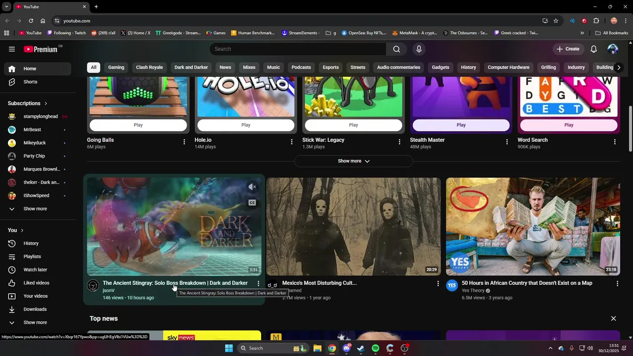The width and height of the screenshot is (633, 356).
Task: Show more items below Downloads
Action: coord(38,322)
